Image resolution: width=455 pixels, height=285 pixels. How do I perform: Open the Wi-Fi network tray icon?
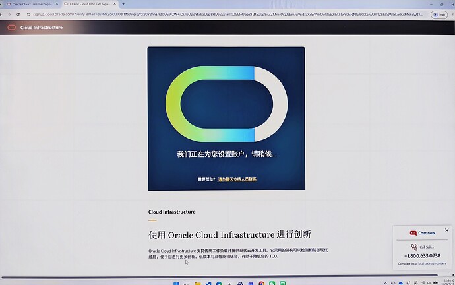(x=423, y=283)
